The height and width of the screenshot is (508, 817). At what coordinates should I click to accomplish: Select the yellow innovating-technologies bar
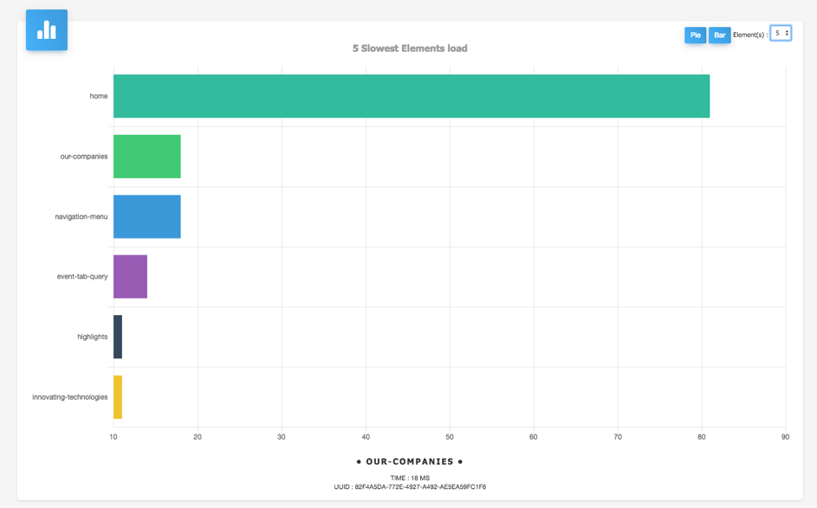pos(118,397)
